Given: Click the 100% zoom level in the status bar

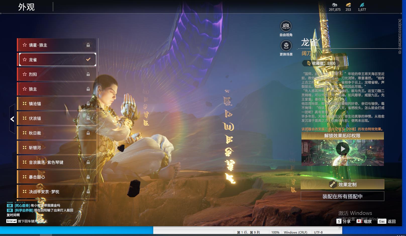Looking at the screenshot, I should click(275, 232).
